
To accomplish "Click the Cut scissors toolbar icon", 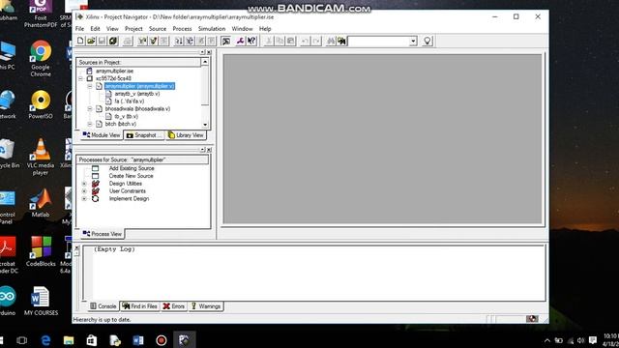I will click(269, 41).
